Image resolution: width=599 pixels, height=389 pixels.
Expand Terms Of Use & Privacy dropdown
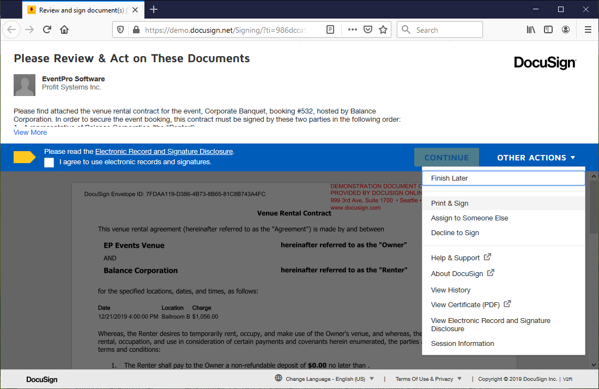click(x=428, y=379)
